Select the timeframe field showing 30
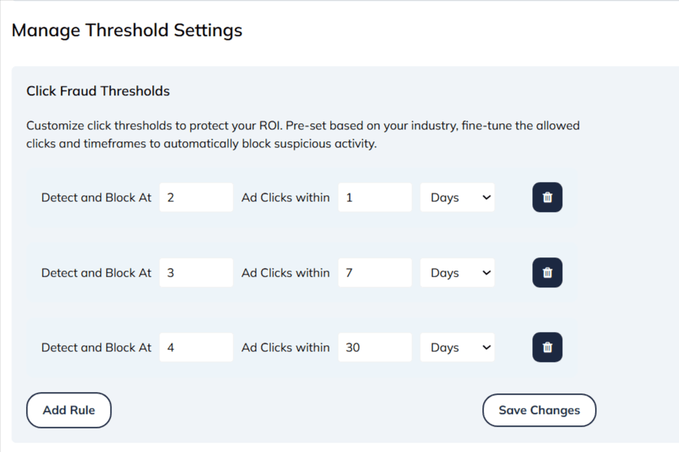The width and height of the screenshot is (679, 452). pyautogui.click(x=374, y=347)
